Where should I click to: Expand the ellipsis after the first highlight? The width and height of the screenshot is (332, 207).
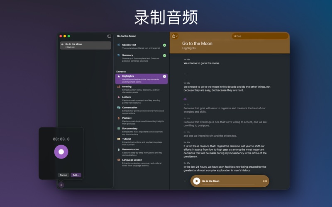click(x=185, y=74)
